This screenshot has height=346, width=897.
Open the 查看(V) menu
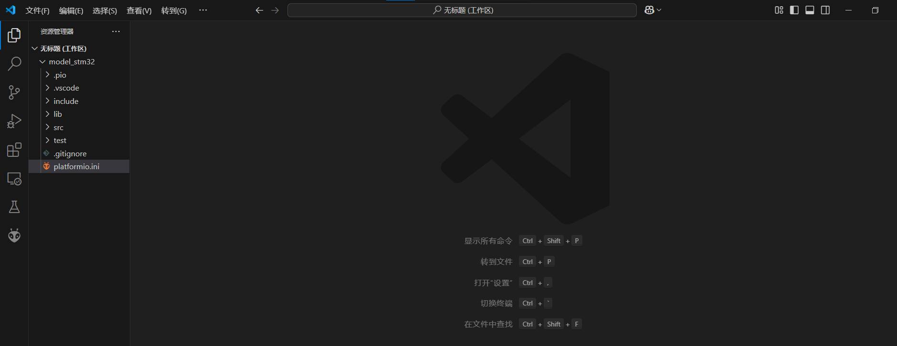click(x=139, y=10)
